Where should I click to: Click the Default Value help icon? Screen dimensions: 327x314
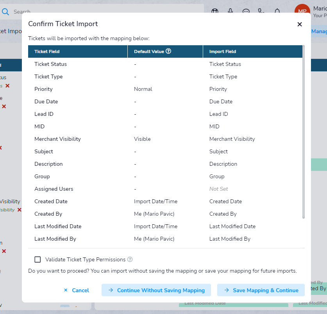coord(168,51)
